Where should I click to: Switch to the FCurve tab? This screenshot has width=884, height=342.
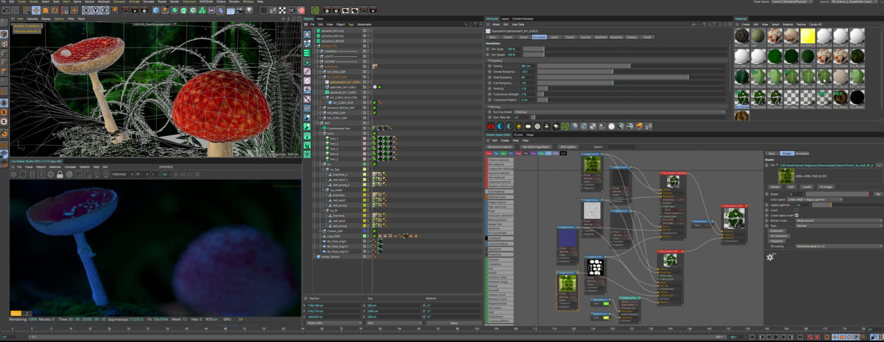pyautogui.click(x=518, y=135)
